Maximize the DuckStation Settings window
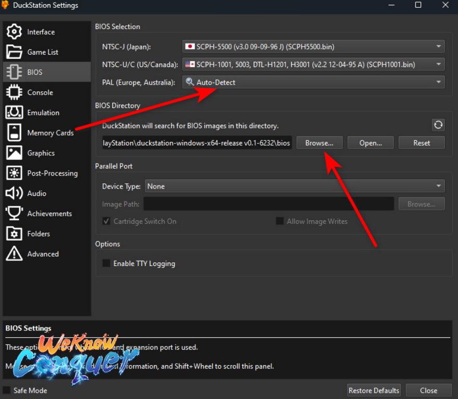Image resolution: width=458 pixels, height=399 pixels. coord(418,5)
